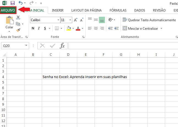Click the Insert Function fx icon
178x127 pixels.
62,46
